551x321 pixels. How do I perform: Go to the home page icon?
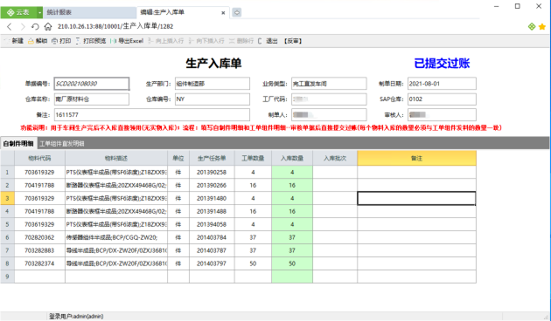coord(48,27)
